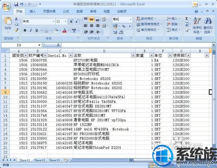Screen dimensions: 217x168
Task: Open Sort and Filter 排序和筛选
Action: click(x=197, y=25)
